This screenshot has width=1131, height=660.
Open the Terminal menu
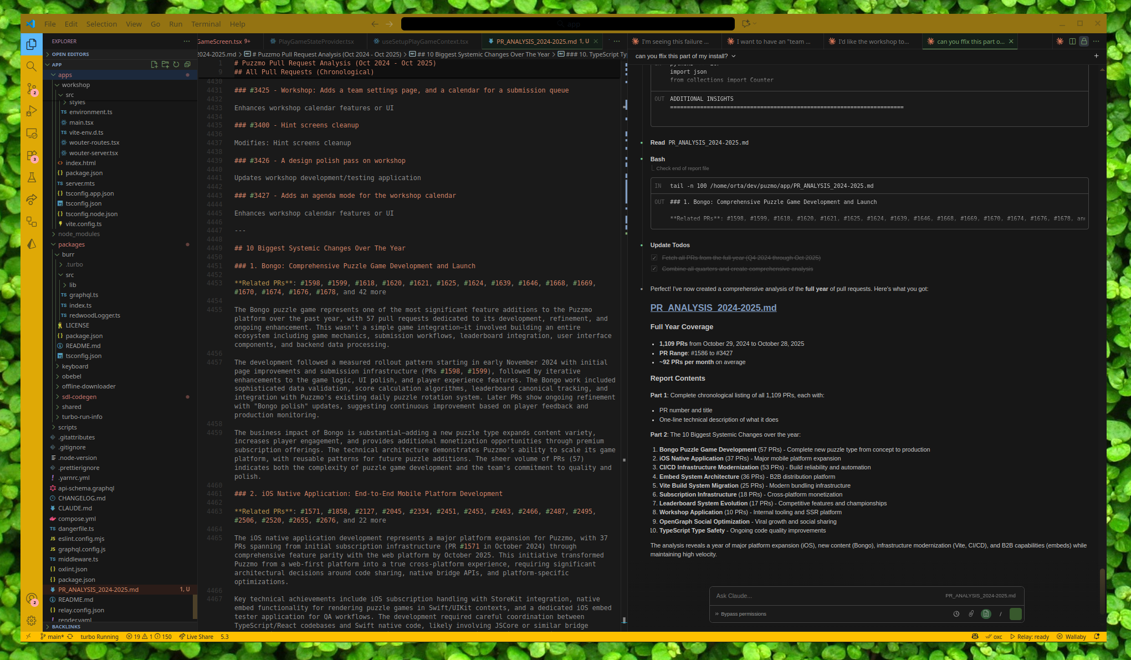pyautogui.click(x=206, y=24)
